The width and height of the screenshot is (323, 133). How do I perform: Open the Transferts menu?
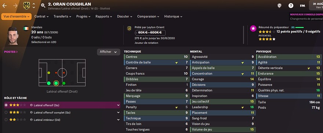click(62, 17)
